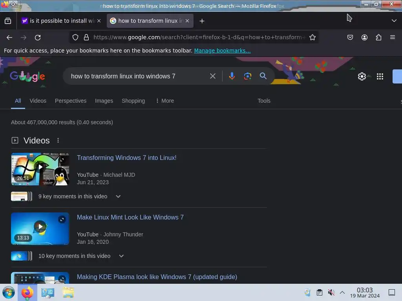
Task: Click the Google doodle logo
Action: click(x=27, y=76)
